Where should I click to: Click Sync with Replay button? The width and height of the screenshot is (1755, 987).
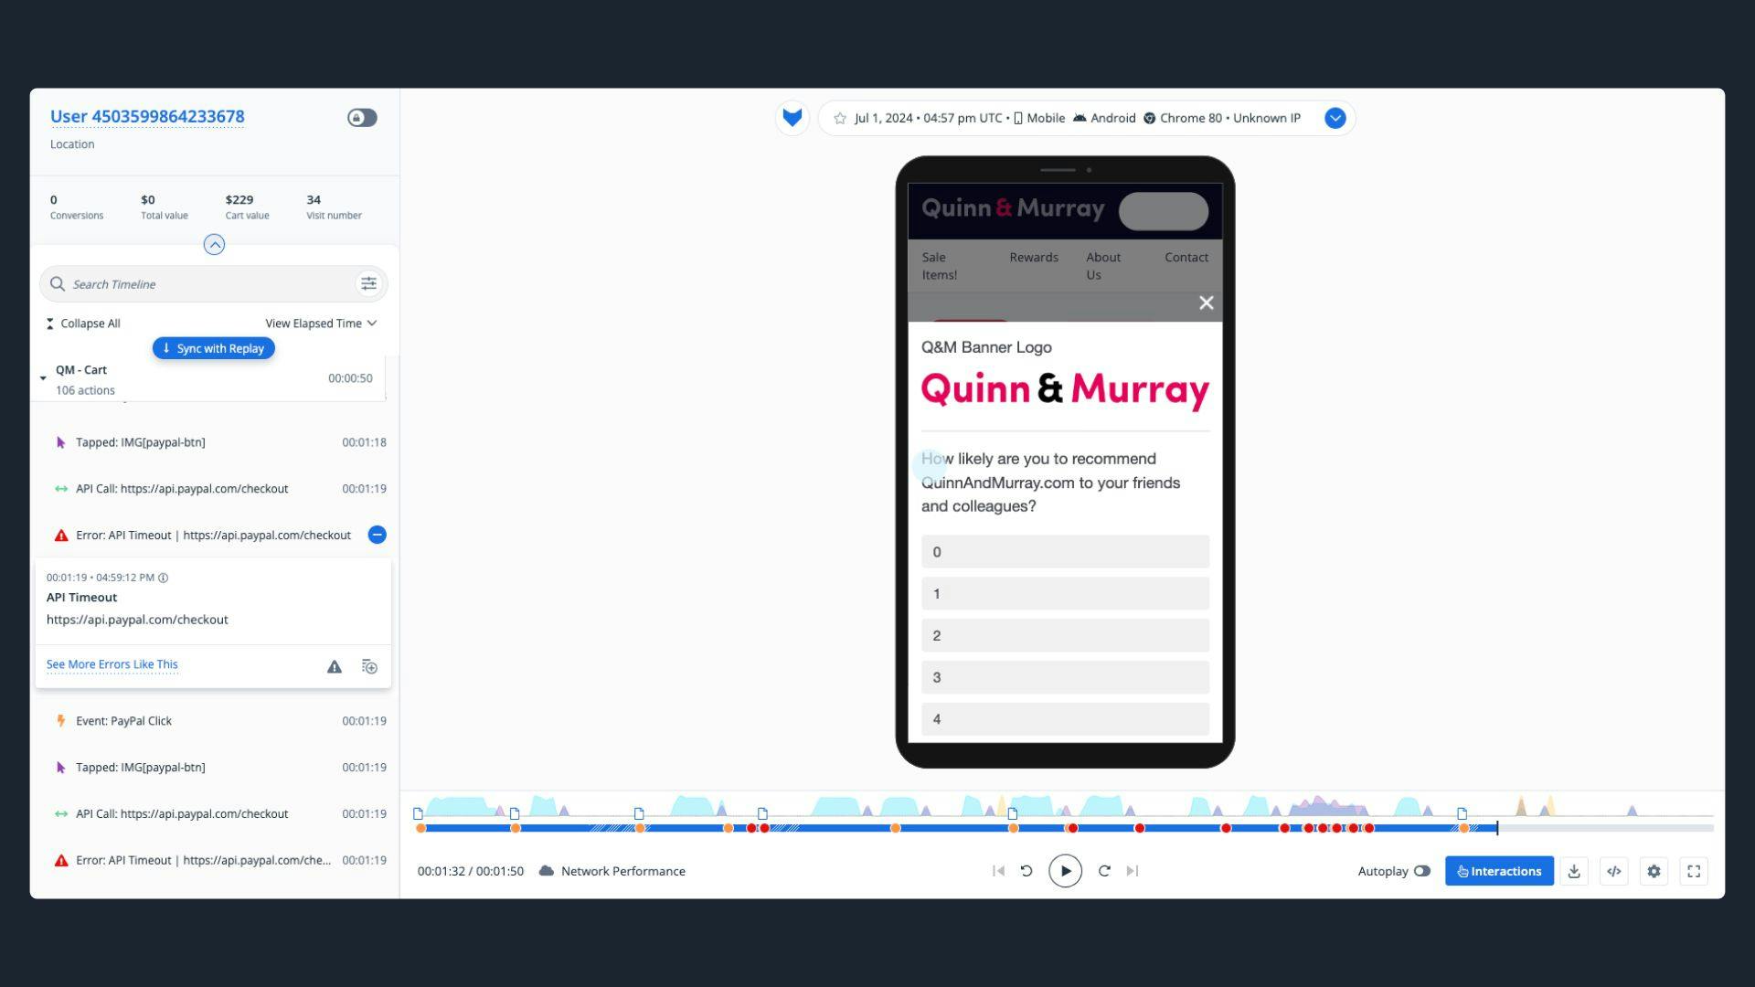[215, 348]
